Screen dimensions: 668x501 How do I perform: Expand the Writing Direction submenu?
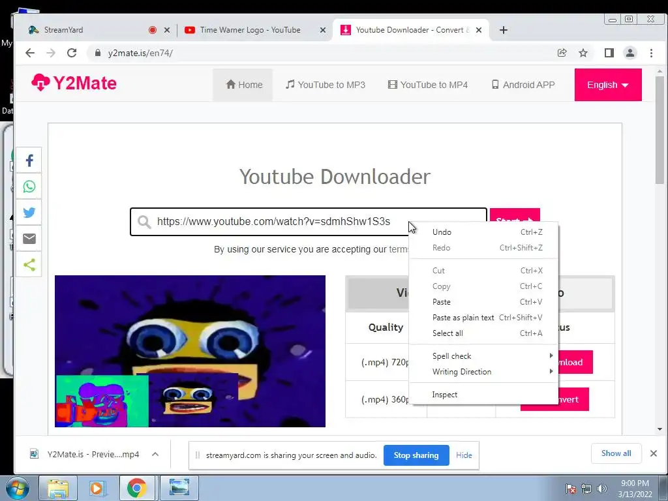click(x=483, y=371)
